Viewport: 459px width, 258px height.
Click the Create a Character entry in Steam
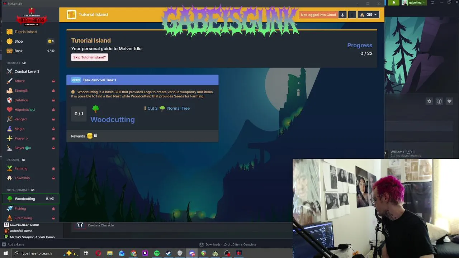point(101,225)
